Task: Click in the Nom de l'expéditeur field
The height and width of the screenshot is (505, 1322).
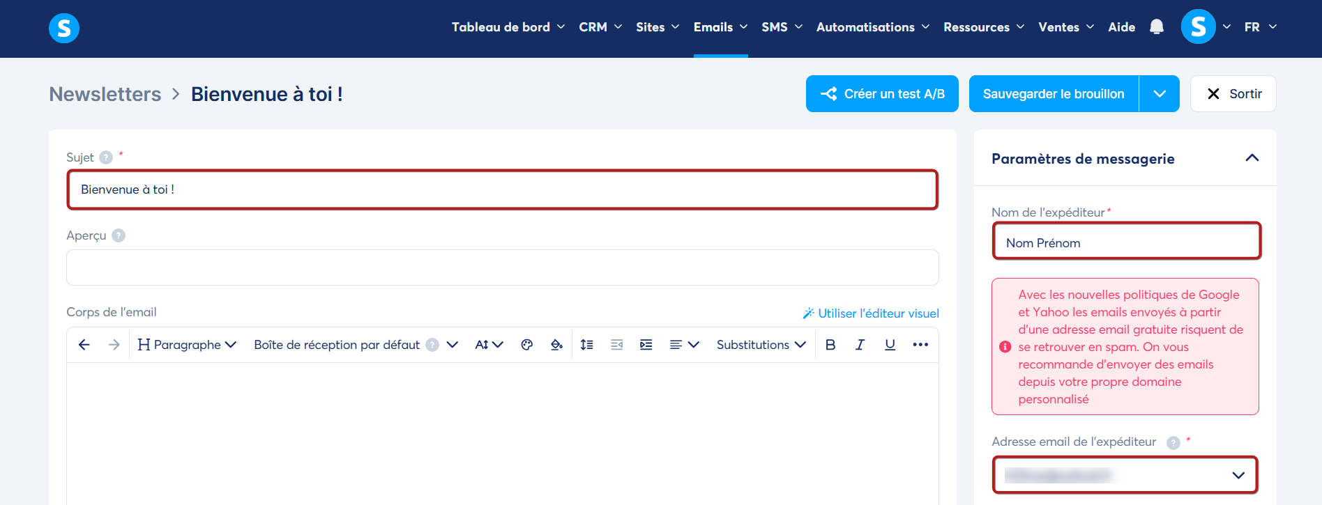Action: coord(1127,241)
